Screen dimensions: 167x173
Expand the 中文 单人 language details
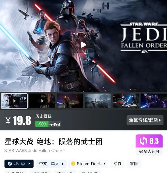(51, 164)
